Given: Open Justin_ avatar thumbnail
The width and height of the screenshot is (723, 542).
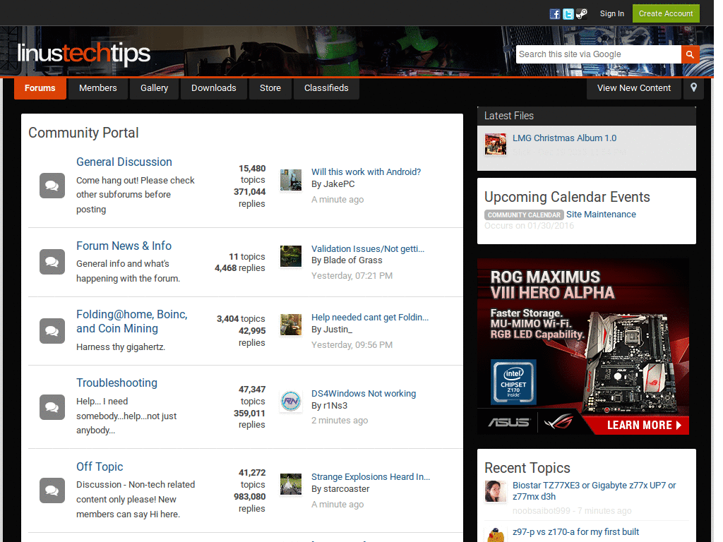Looking at the screenshot, I should click(291, 325).
